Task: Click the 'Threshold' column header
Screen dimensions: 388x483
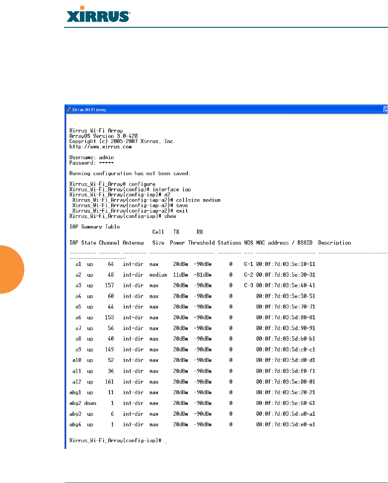Action: tap(201, 243)
